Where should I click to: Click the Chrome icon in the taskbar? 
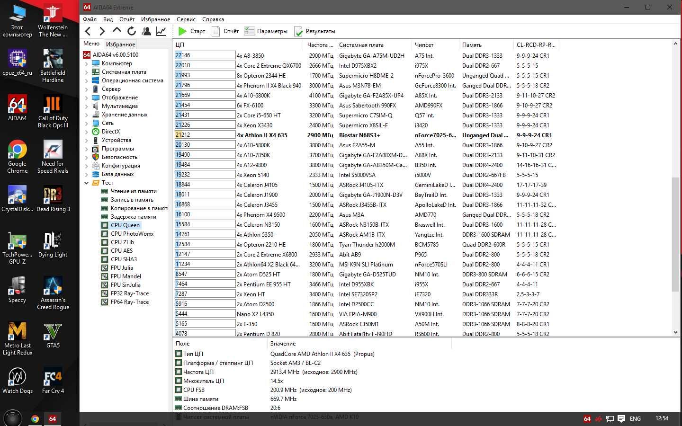pyautogui.click(x=35, y=419)
